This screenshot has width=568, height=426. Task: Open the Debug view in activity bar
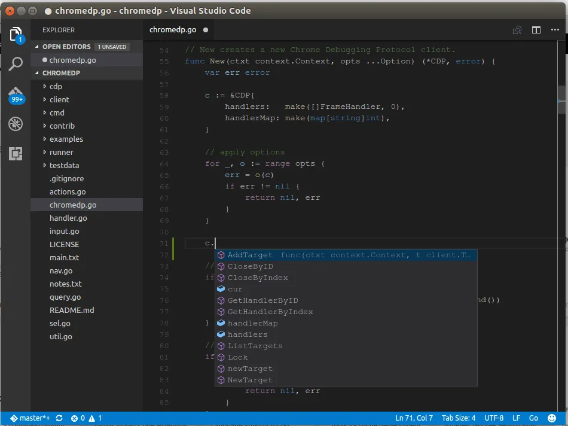click(16, 124)
